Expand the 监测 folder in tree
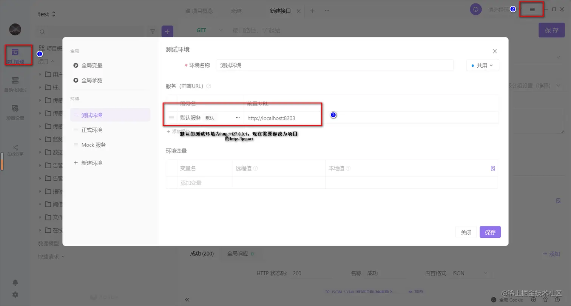The width and height of the screenshot is (571, 306). [x=40, y=139]
